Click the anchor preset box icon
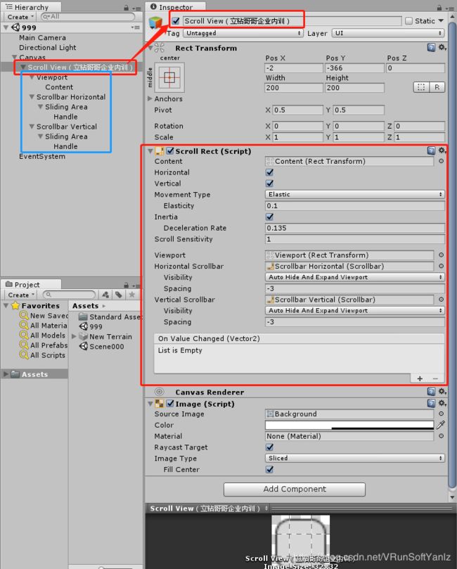Image resolution: width=457 pixels, height=569 pixels. 169,77
